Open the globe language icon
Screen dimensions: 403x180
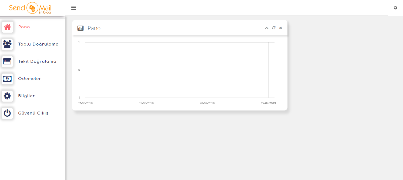click(x=395, y=8)
